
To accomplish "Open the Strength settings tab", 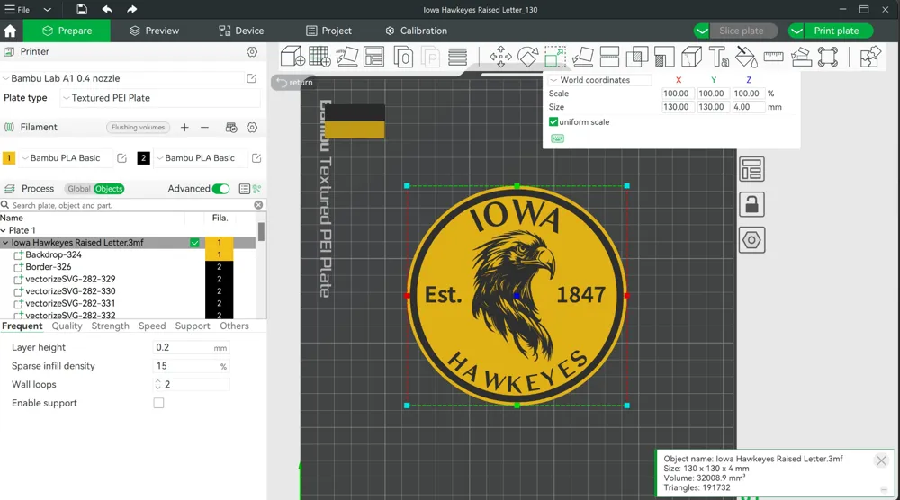I will (x=110, y=326).
